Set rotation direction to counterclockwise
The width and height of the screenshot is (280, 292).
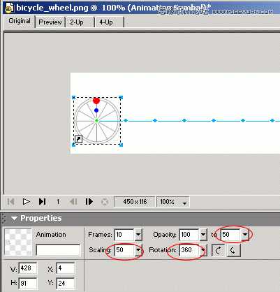218,250
